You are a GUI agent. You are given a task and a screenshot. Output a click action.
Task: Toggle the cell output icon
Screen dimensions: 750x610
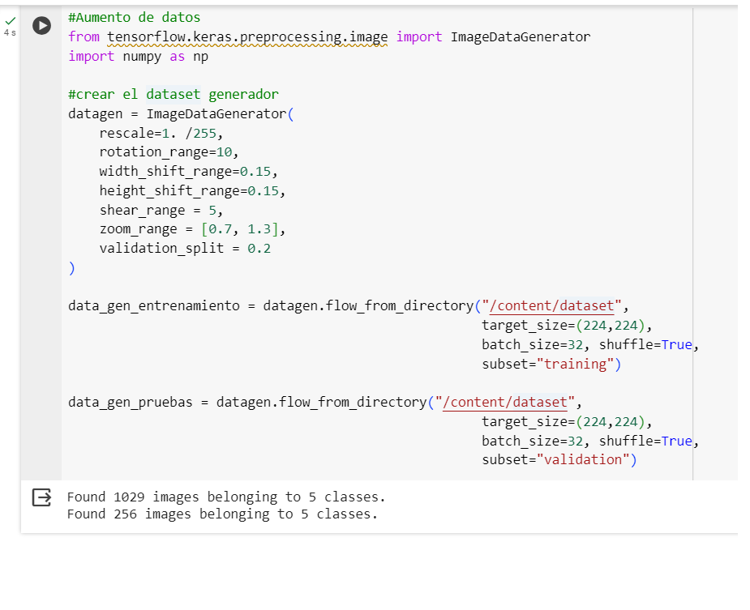pos(41,497)
